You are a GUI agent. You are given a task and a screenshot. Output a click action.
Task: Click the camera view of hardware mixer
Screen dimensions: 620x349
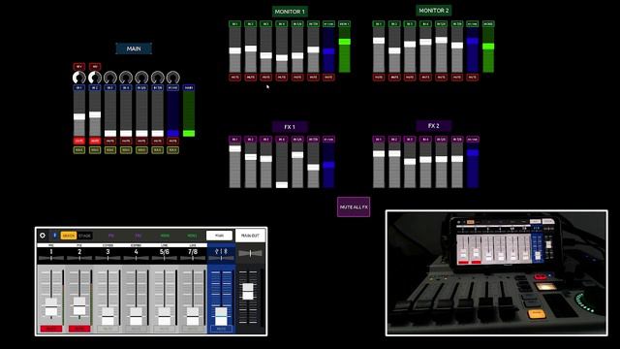497,273
